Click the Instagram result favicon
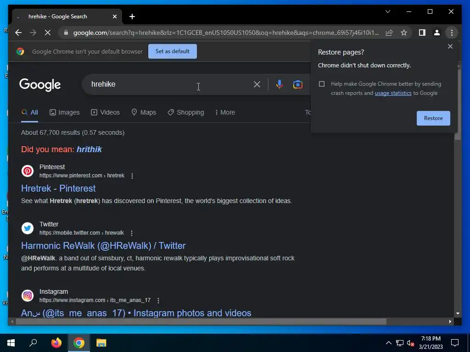 pos(27,296)
